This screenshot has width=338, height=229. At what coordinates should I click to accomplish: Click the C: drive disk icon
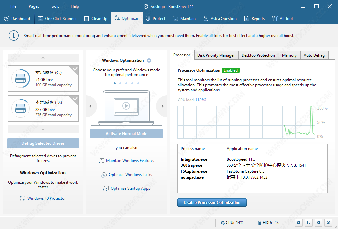[x=20, y=78]
